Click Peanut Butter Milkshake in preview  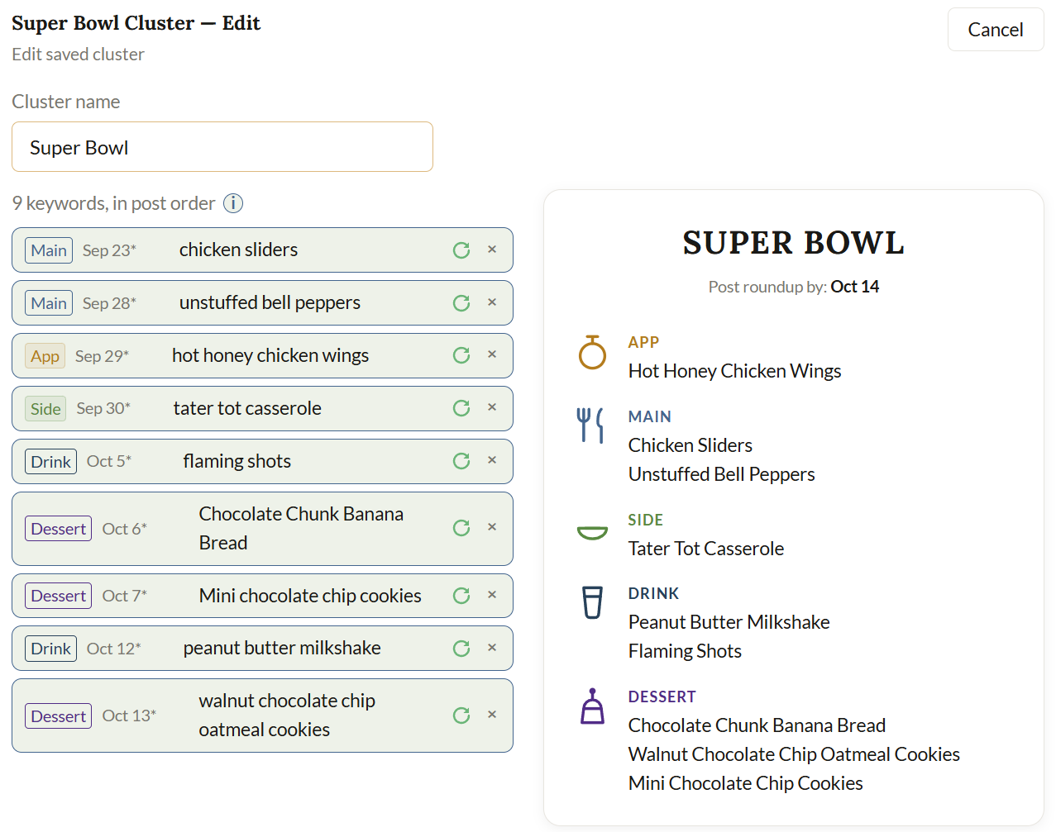tap(729, 622)
